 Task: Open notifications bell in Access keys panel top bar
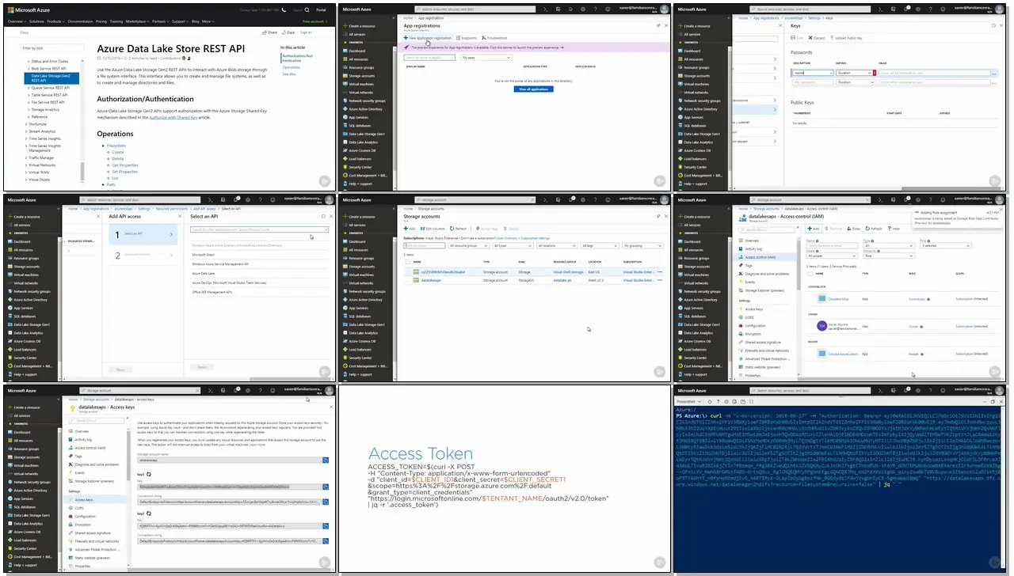235,391
